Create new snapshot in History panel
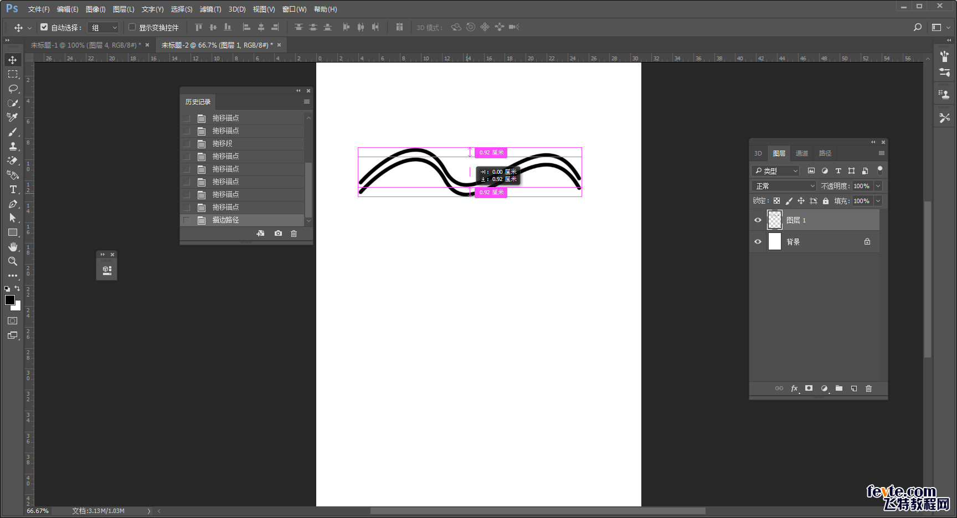This screenshot has height=518, width=957. coord(278,234)
